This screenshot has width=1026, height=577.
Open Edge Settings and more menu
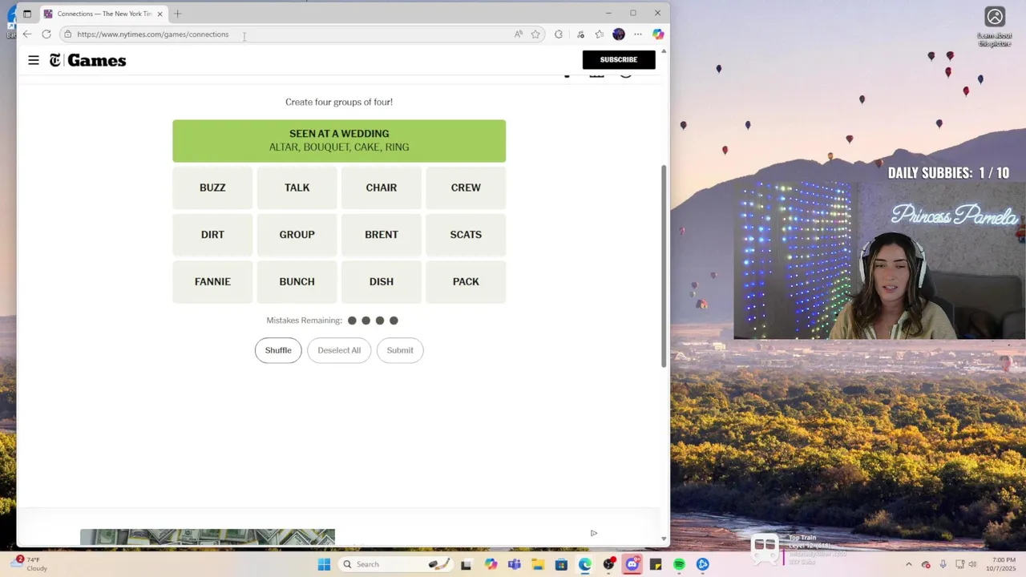tap(638, 34)
